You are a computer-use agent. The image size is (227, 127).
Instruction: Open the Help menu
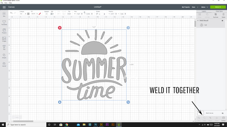pyautogui.click(x=10, y=3)
